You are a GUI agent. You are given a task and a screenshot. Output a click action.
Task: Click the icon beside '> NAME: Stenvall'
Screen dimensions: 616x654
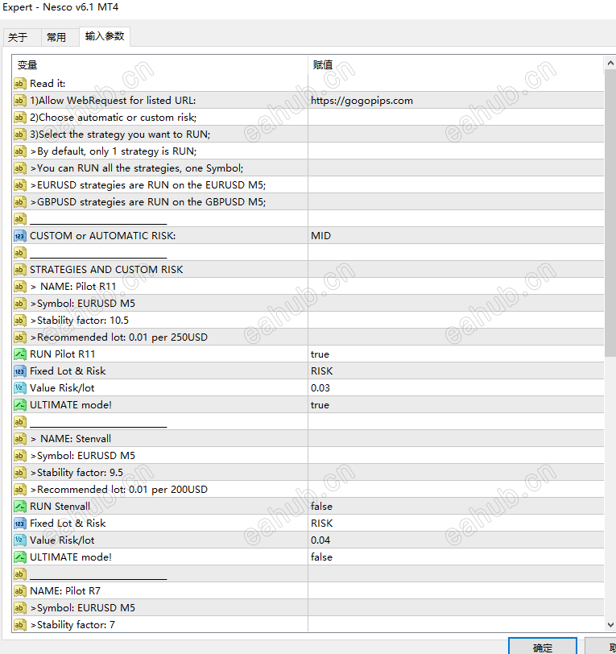coord(19,439)
